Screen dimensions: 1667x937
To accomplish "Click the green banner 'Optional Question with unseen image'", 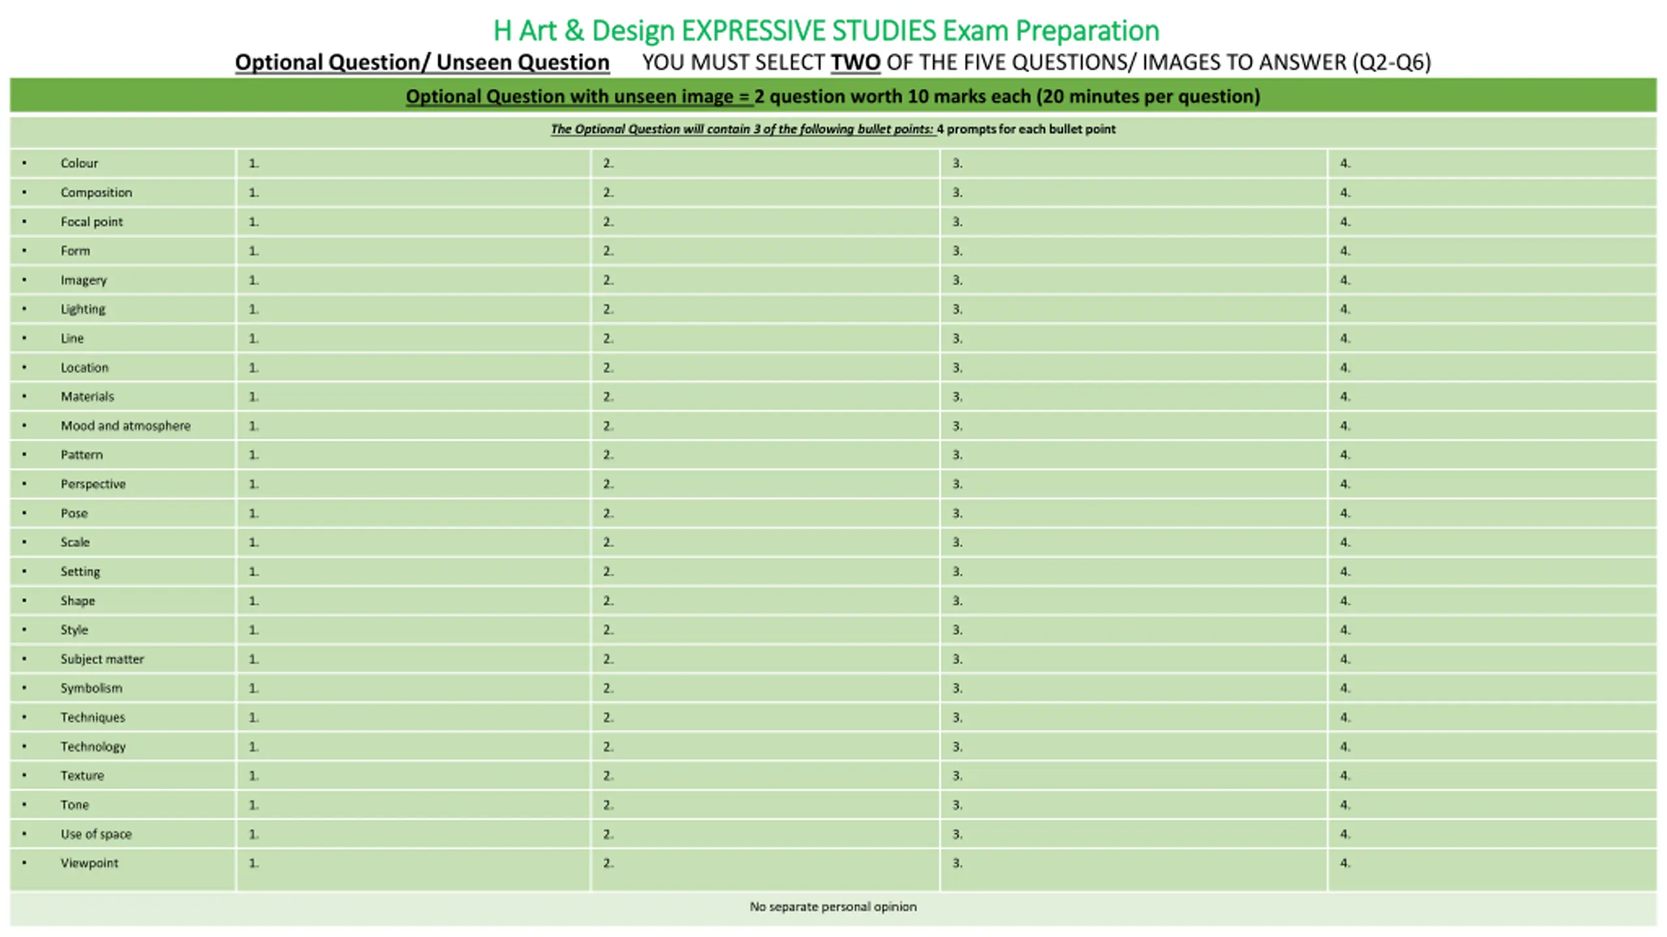I will tap(833, 96).
